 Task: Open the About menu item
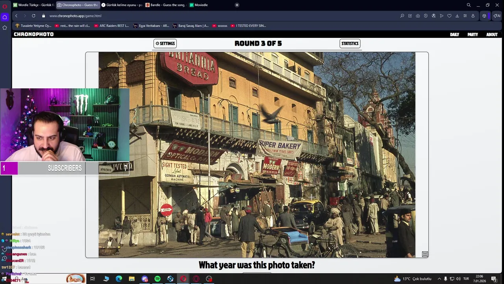(x=492, y=34)
